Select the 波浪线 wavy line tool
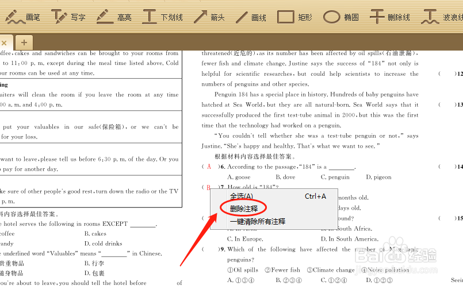 [x=442, y=17]
